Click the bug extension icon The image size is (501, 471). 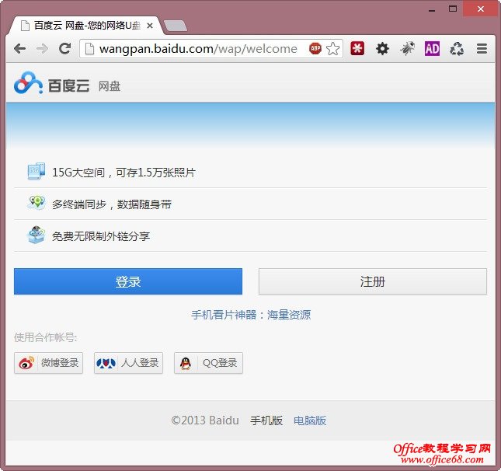[407, 49]
